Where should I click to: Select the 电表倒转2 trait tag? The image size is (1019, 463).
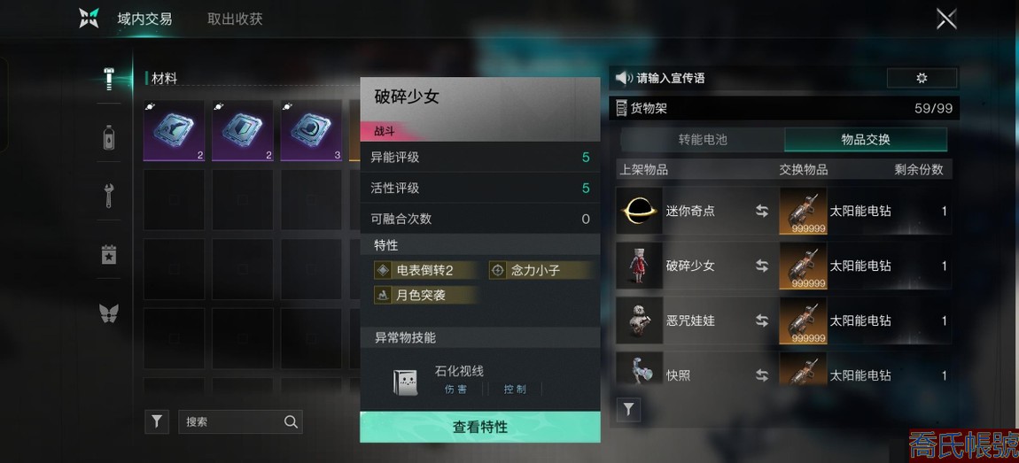[x=425, y=270]
